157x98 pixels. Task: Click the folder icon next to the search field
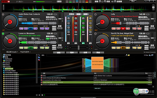(x=129, y=55)
